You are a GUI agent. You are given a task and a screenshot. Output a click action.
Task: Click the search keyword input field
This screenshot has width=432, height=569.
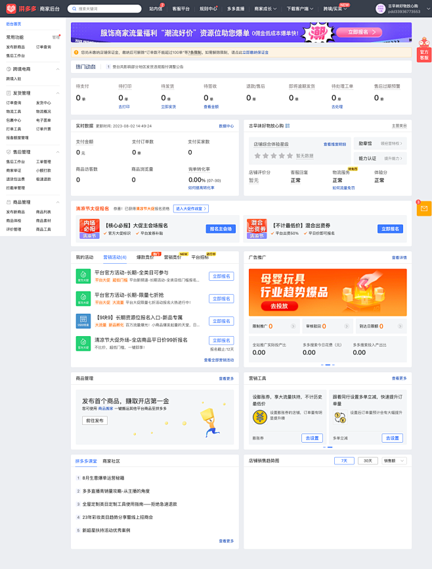coord(104,9)
